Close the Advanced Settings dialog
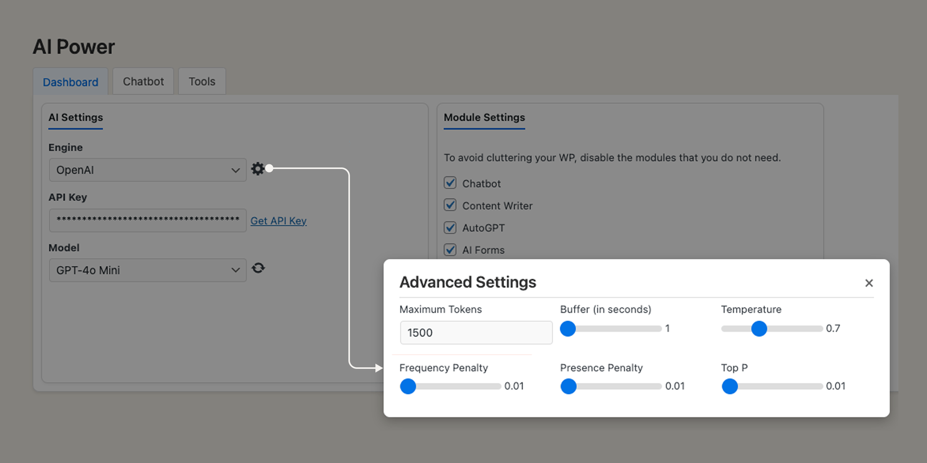The image size is (927, 463). (x=869, y=283)
